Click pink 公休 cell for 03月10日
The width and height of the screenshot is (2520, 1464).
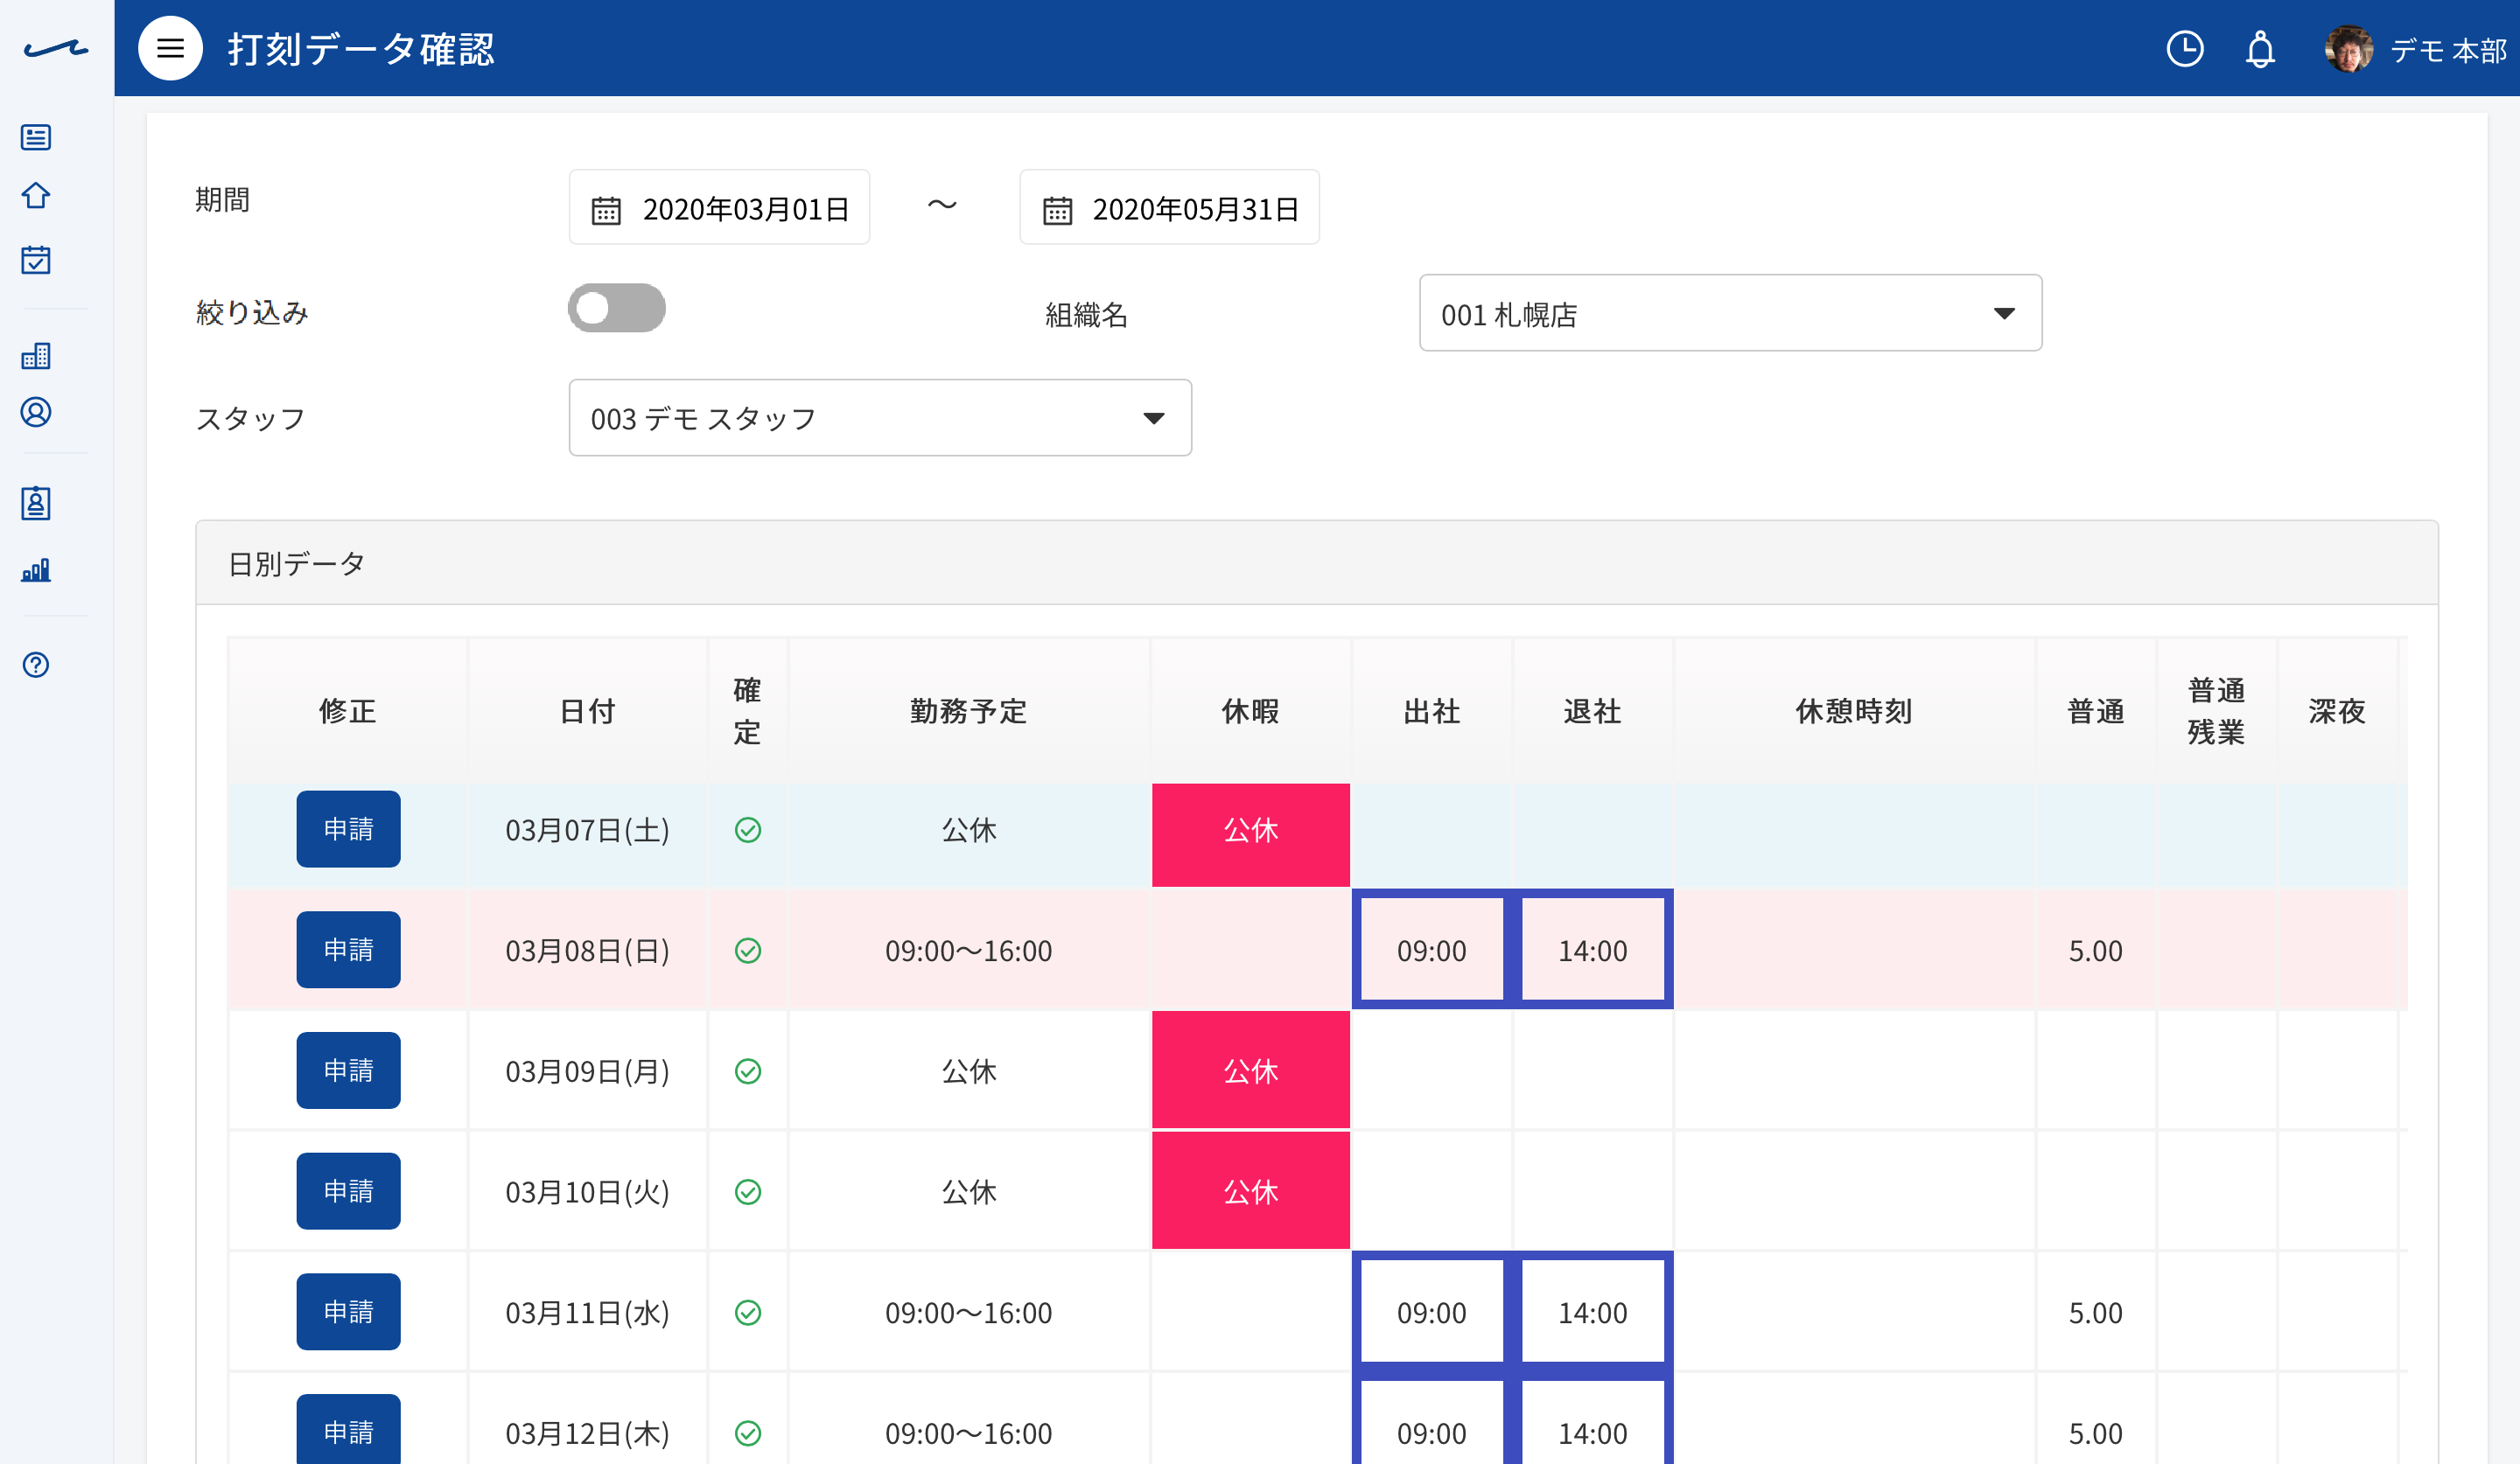pos(1250,1190)
